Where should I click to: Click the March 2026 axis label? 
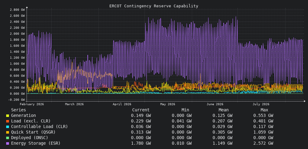(x=74, y=104)
